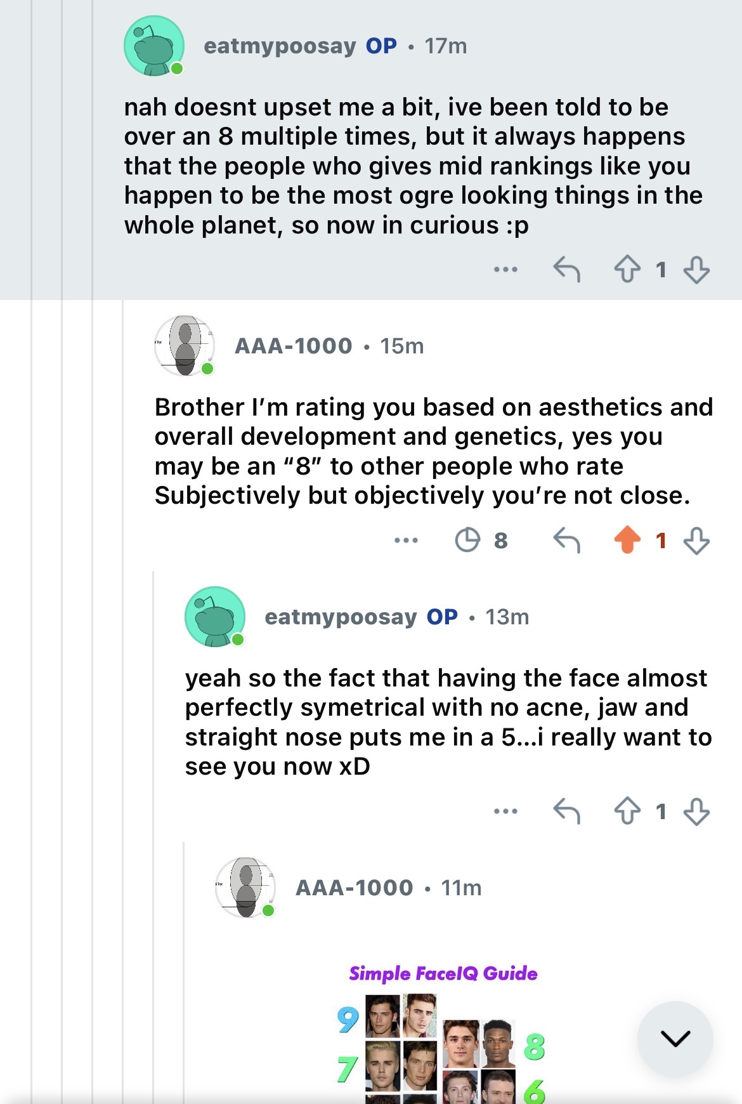Open eatmypoosay's profile from the 17m comment

pos(280,46)
